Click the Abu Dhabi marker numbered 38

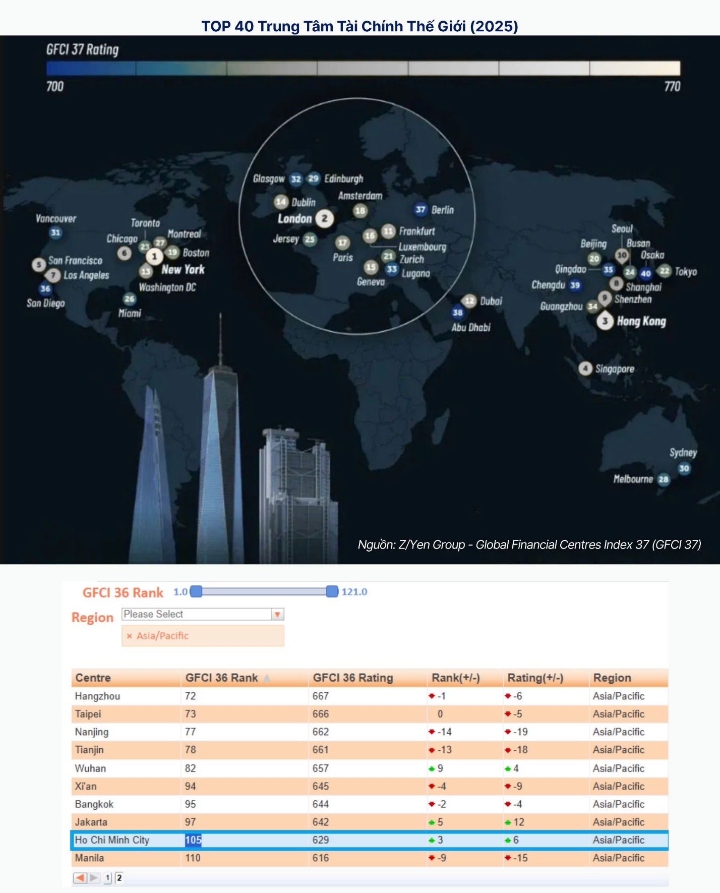457,312
